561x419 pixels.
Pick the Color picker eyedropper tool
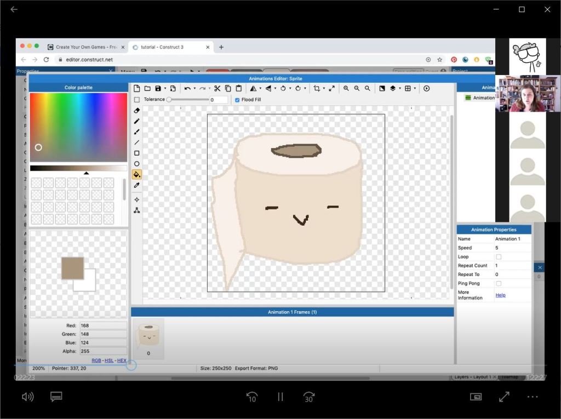tap(137, 185)
